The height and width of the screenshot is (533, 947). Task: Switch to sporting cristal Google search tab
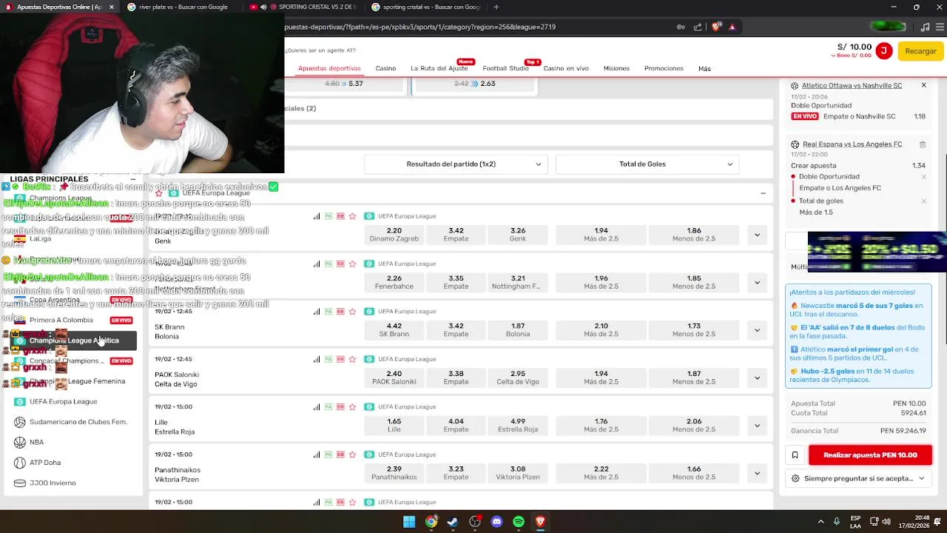tap(426, 7)
